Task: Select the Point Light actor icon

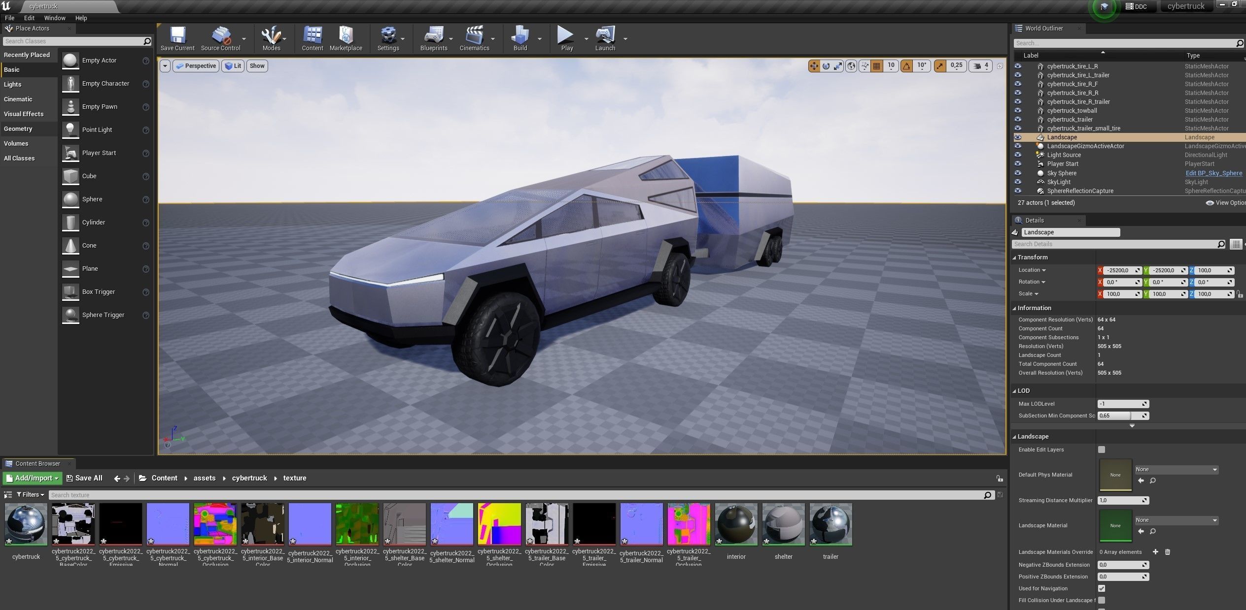Action: tap(70, 130)
